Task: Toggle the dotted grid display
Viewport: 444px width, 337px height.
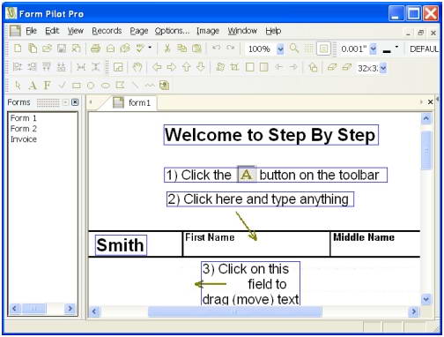Action: (308, 49)
